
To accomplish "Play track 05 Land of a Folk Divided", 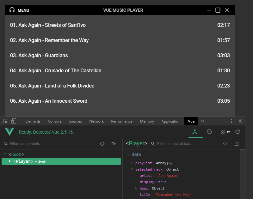I will tap(120, 86).
